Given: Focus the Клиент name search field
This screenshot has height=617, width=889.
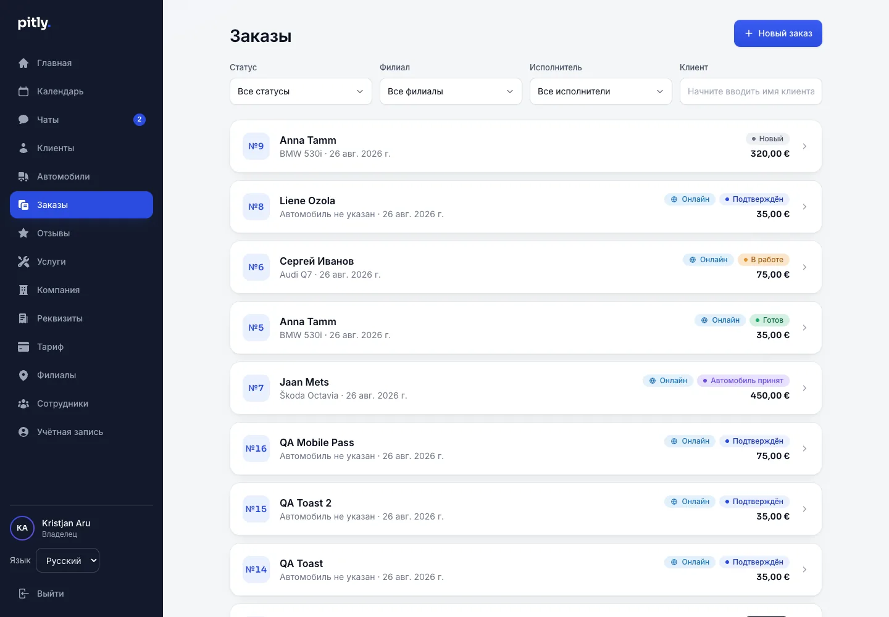Looking at the screenshot, I should pyautogui.click(x=751, y=91).
